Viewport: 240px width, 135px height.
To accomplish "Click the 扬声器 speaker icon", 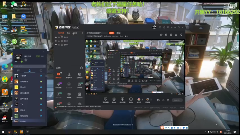I will (x=147, y=100).
